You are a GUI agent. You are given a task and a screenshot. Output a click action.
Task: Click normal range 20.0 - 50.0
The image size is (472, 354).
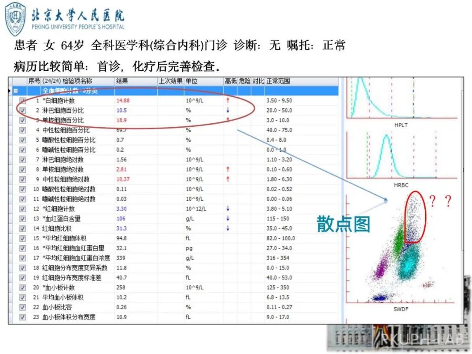(x=279, y=111)
